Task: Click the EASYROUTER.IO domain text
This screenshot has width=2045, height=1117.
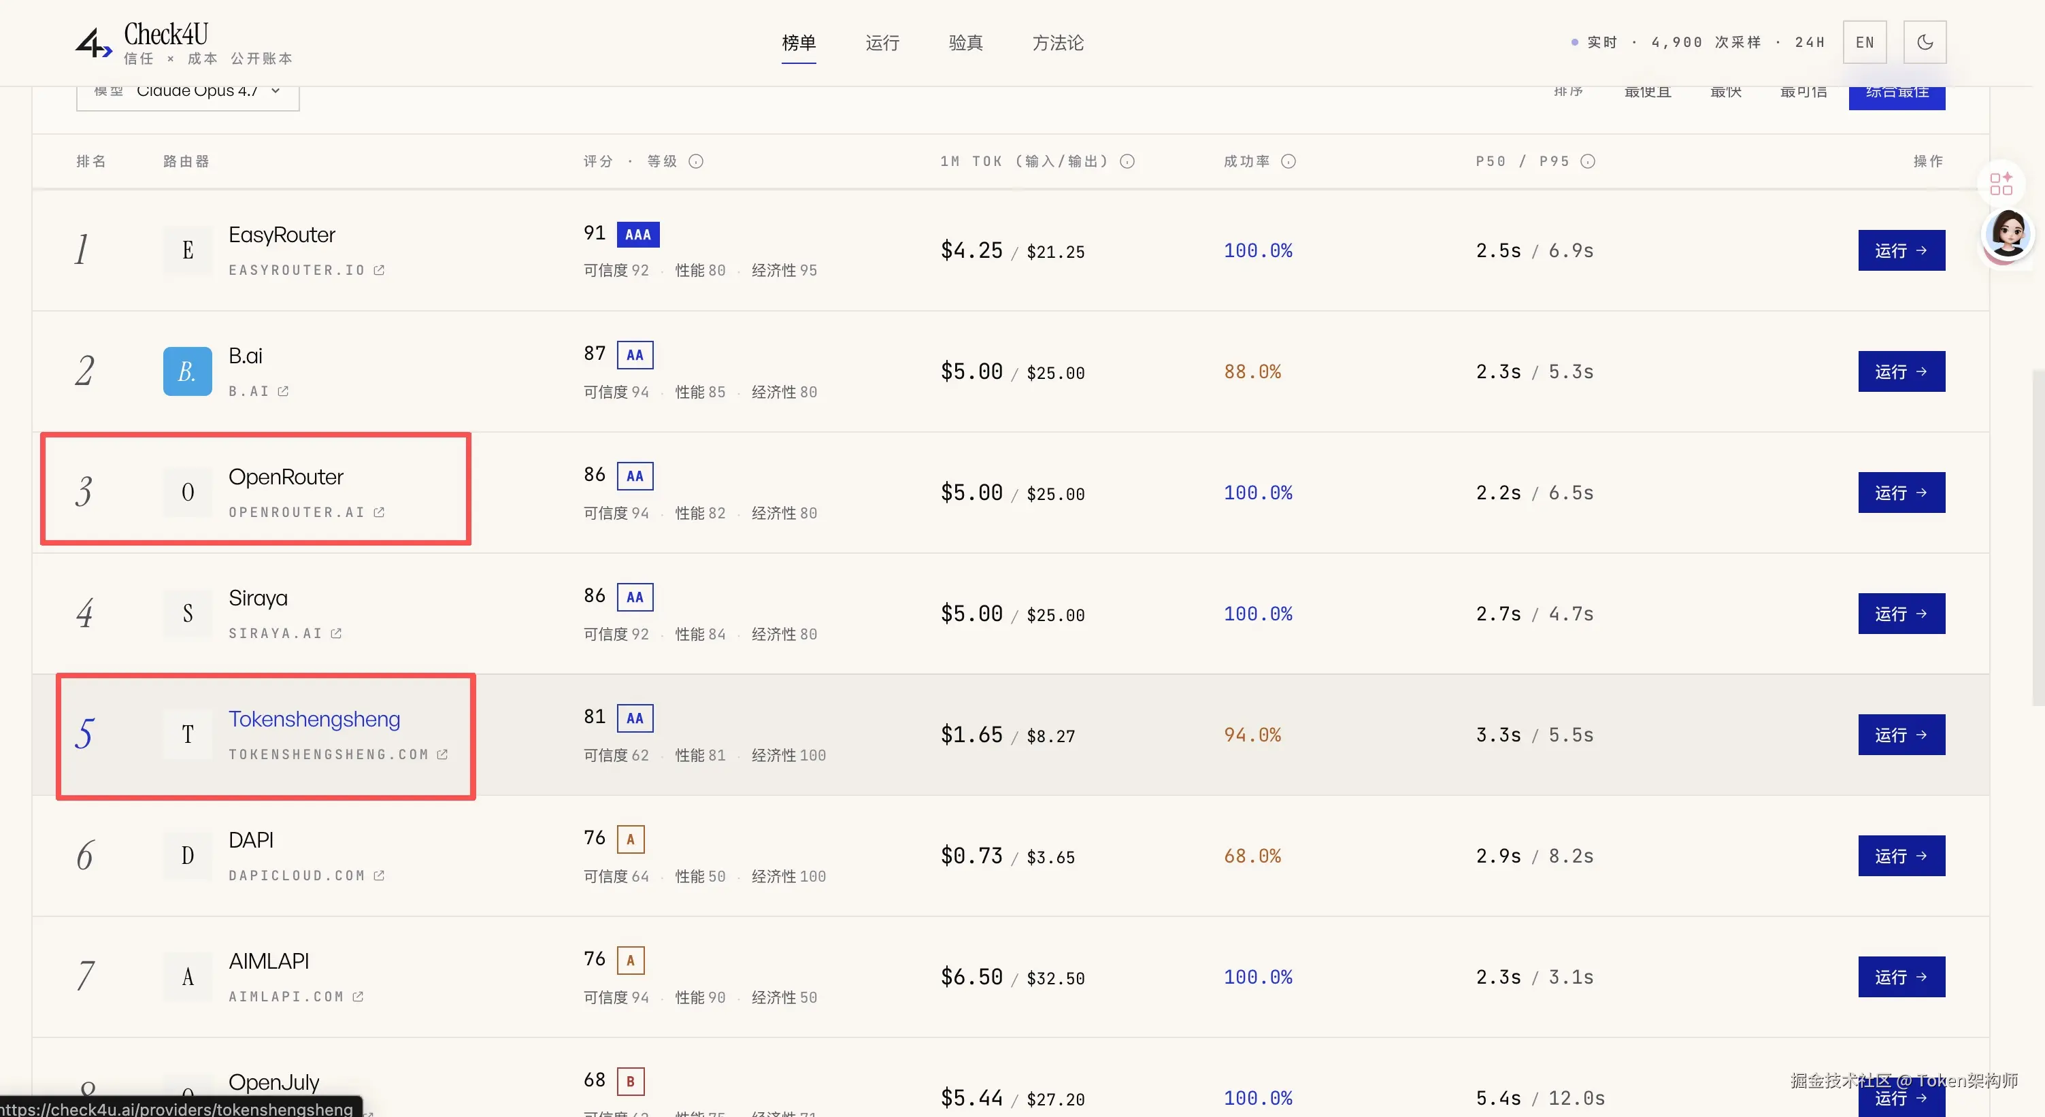Action: [x=297, y=270]
